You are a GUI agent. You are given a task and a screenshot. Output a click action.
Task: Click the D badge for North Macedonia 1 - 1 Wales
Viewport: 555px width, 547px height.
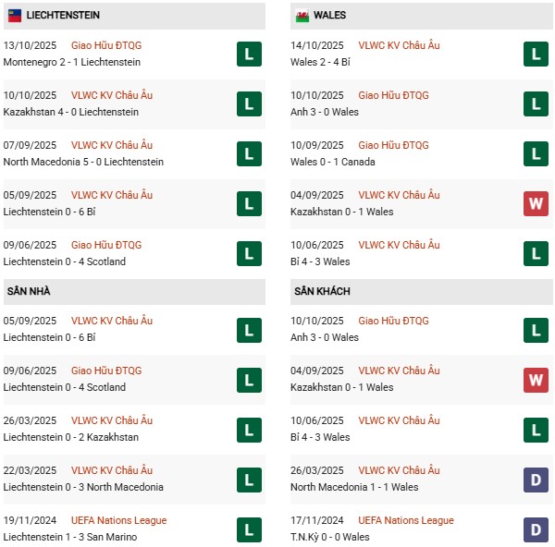point(536,480)
